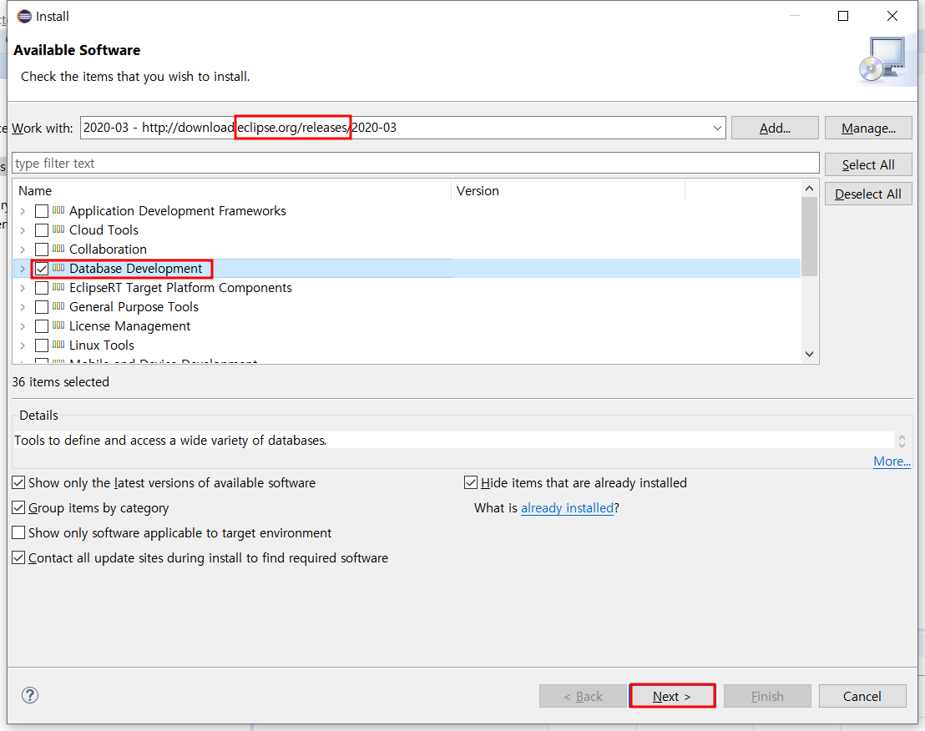
Task: Click the category icon beside General Purpose Tools
Action: tap(58, 306)
